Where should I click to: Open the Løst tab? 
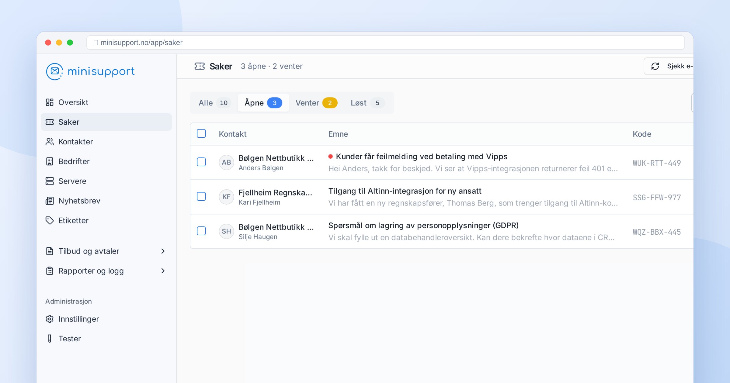click(x=368, y=103)
